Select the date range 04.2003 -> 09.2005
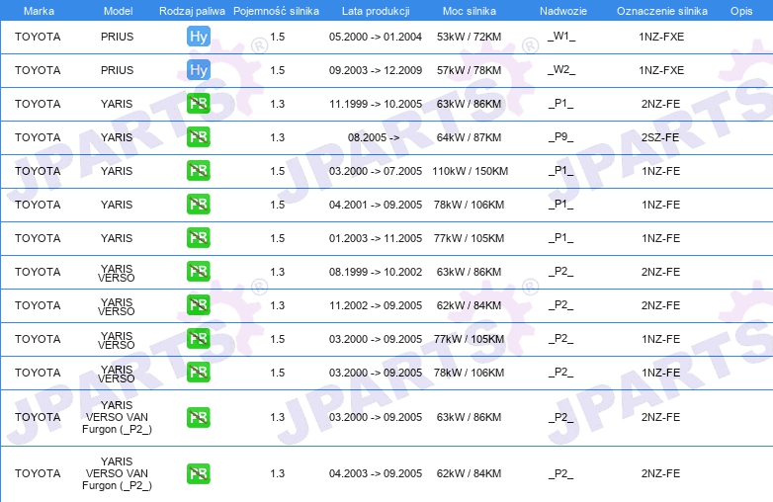Screen dimensions: 773x502 click(376, 473)
